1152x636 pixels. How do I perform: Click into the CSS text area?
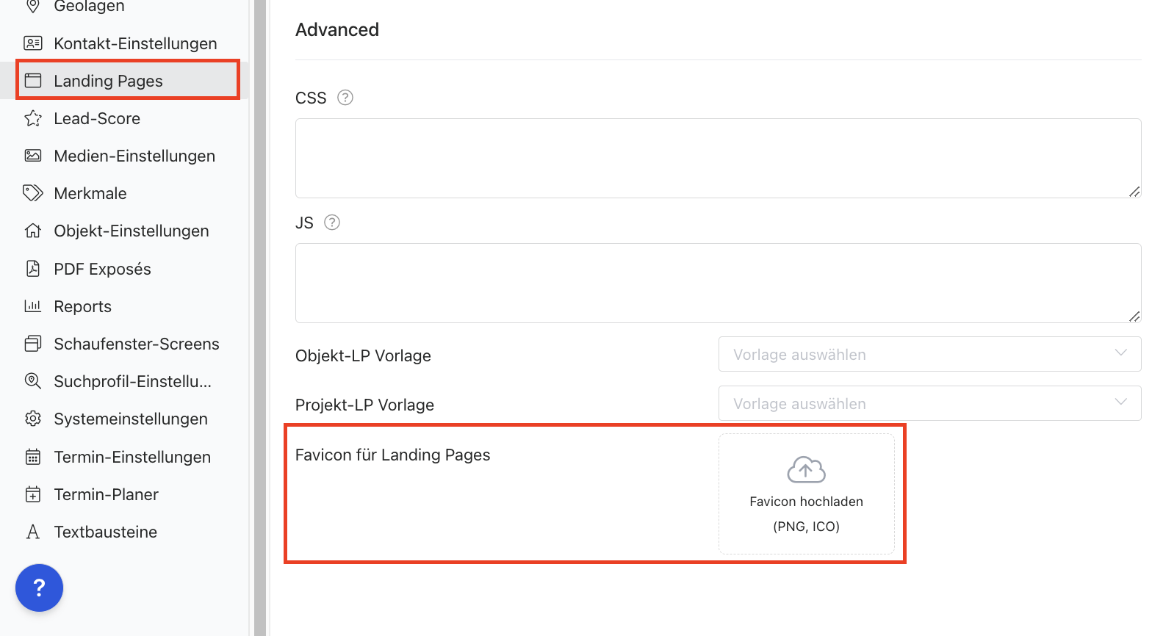tap(716, 158)
